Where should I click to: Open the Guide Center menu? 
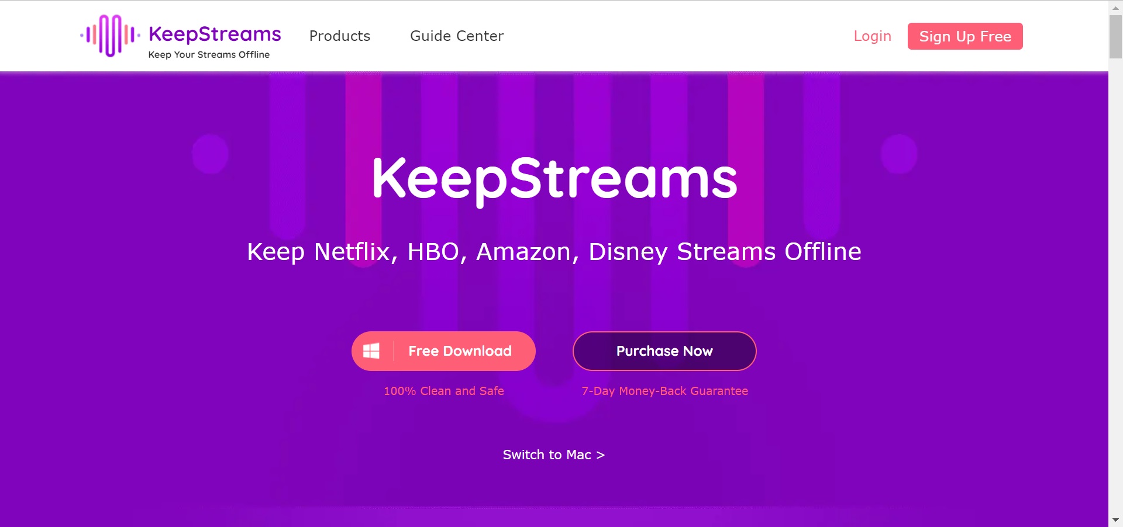pyautogui.click(x=457, y=36)
